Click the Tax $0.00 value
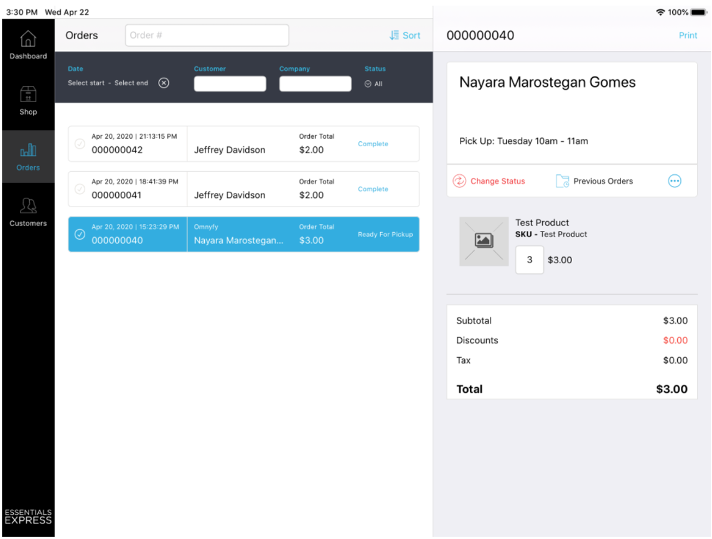Screen dimensions: 712x539 click(x=675, y=360)
